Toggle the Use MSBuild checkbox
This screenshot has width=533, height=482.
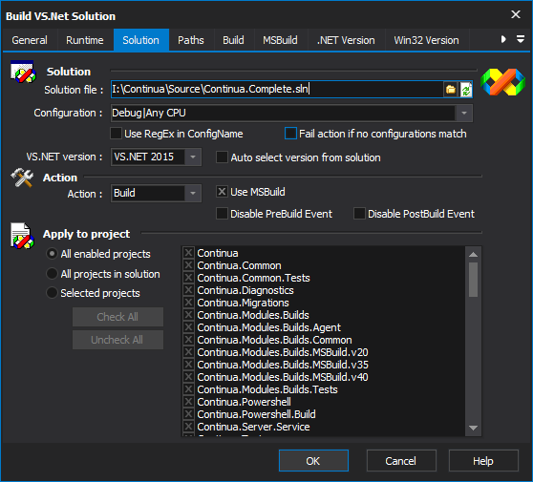[x=222, y=192]
